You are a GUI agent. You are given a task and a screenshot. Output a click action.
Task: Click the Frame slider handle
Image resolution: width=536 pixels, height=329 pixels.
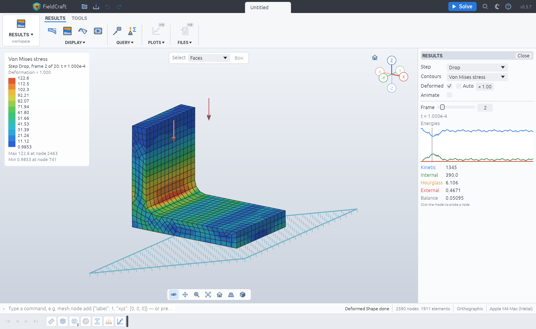442,107
